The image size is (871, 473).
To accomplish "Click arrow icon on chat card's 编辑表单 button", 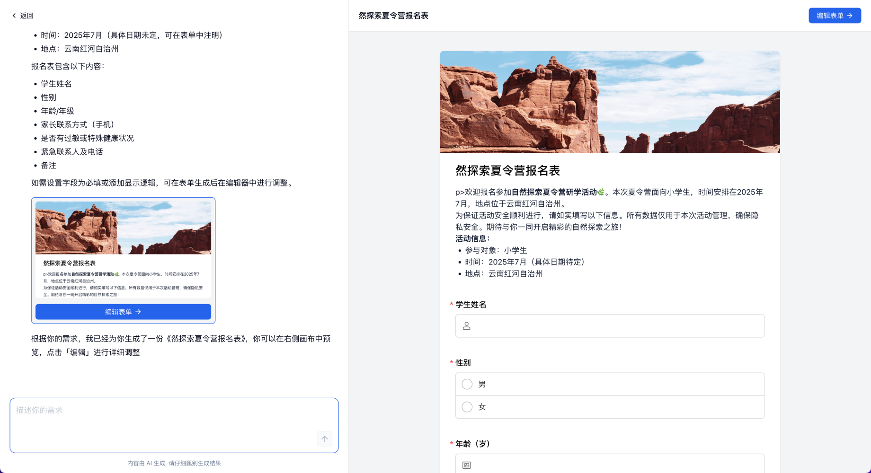I will click(138, 312).
